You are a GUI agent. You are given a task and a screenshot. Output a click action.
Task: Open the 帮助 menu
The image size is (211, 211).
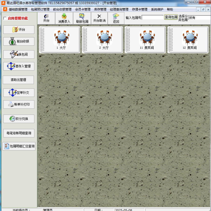[x=170, y=9]
